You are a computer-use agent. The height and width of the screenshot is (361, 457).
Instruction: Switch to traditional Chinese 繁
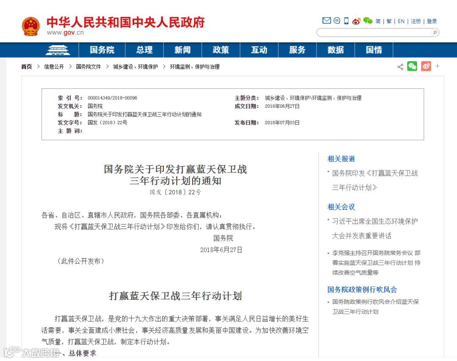[389, 21]
